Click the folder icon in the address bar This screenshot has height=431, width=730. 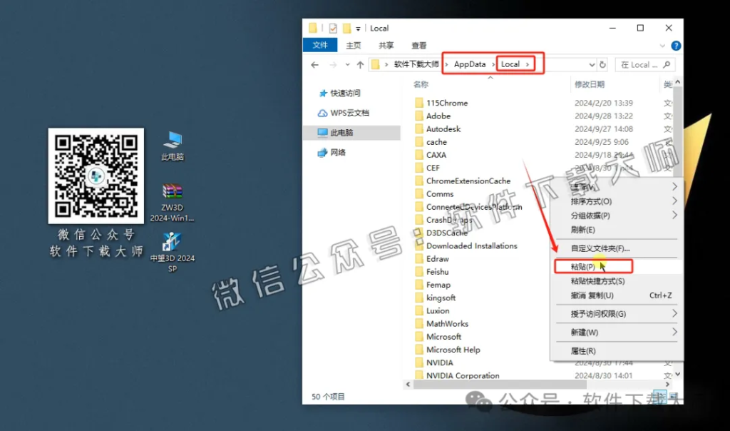377,64
